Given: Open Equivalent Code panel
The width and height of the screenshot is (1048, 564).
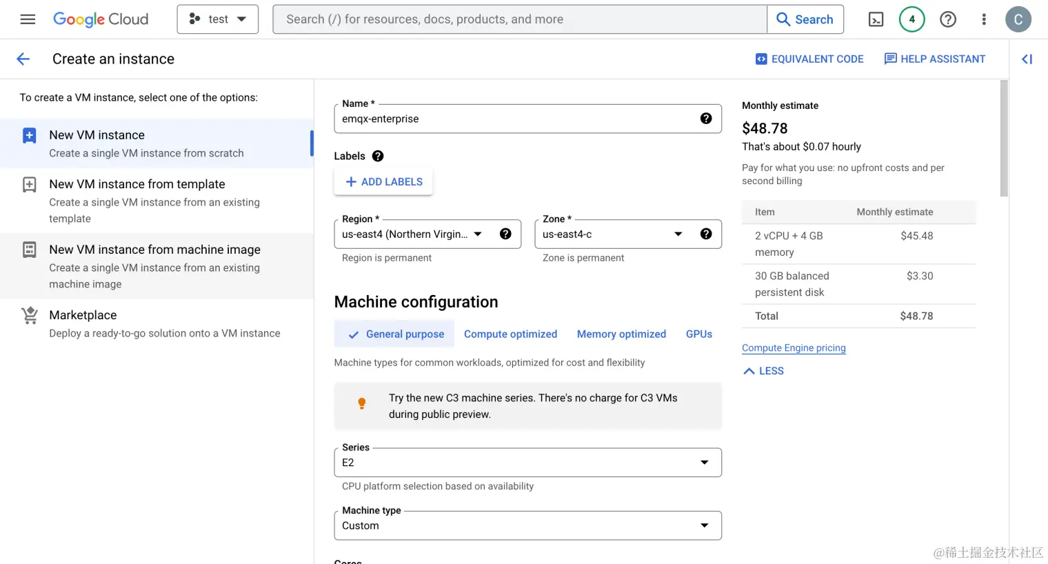Looking at the screenshot, I should 809,59.
